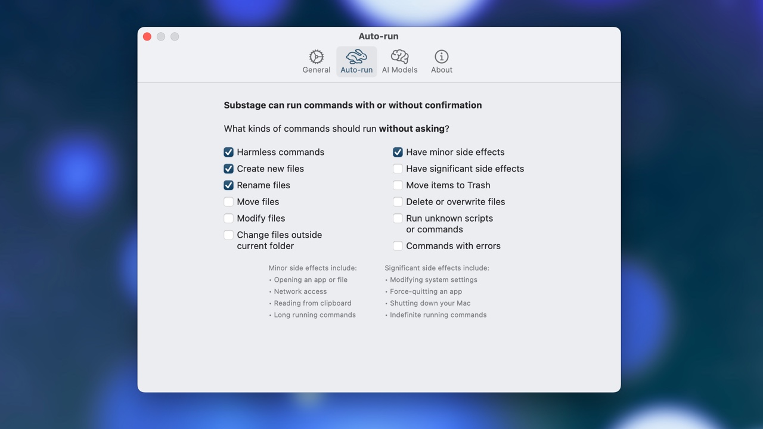
Task: Disable Create new files
Action: point(228,169)
